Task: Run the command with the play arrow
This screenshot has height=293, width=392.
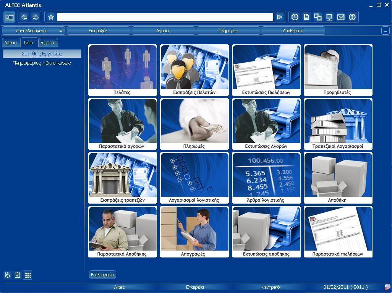Action: pyautogui.click(x=280, y=17)
